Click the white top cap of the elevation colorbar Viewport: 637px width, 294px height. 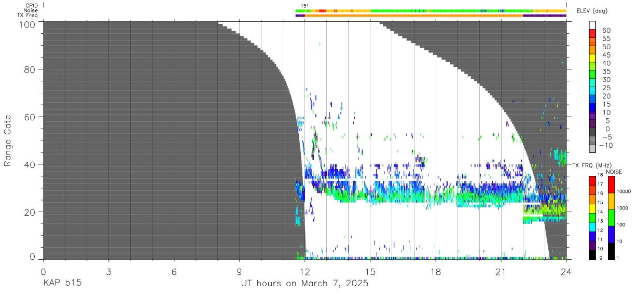593,25
